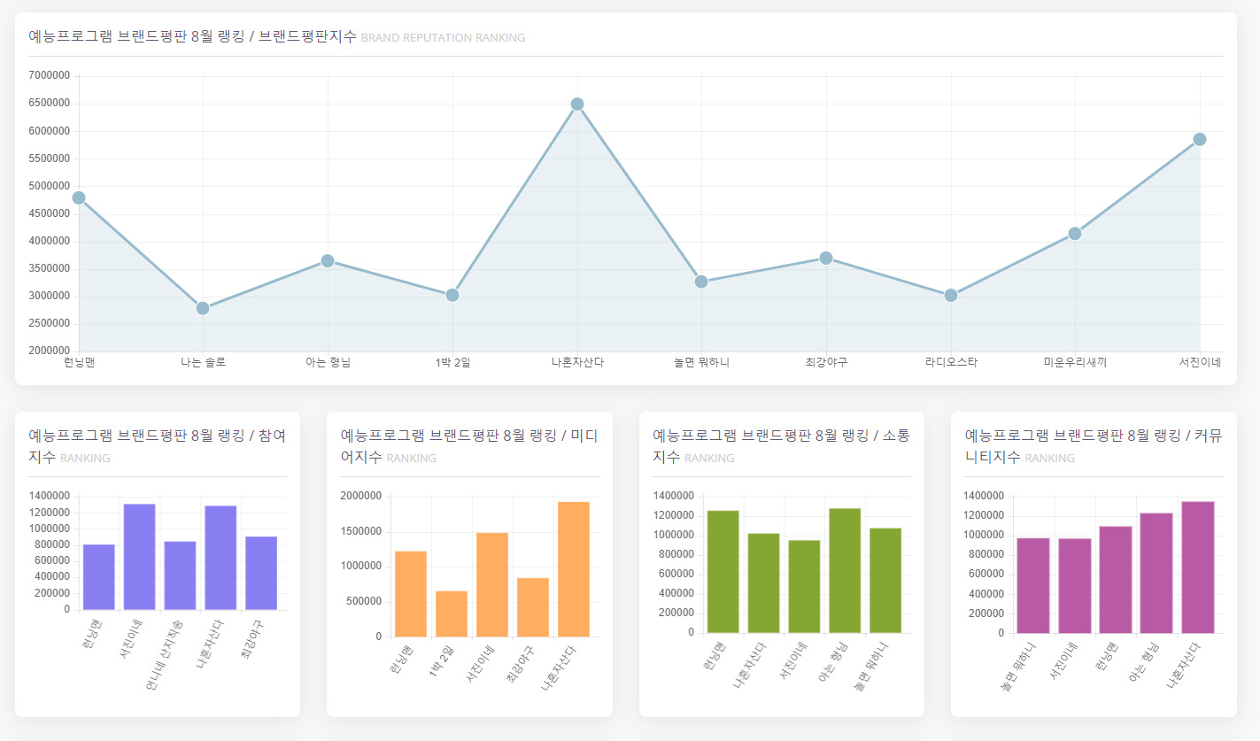Click the green 런닝맨 bar in 소통지수 chart
Screen dimensions: 1260x741
[723, 572]
